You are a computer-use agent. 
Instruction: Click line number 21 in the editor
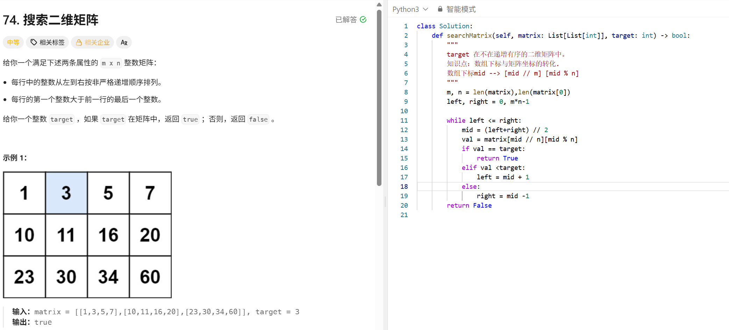pyautogui.click(x=404, y=215)
